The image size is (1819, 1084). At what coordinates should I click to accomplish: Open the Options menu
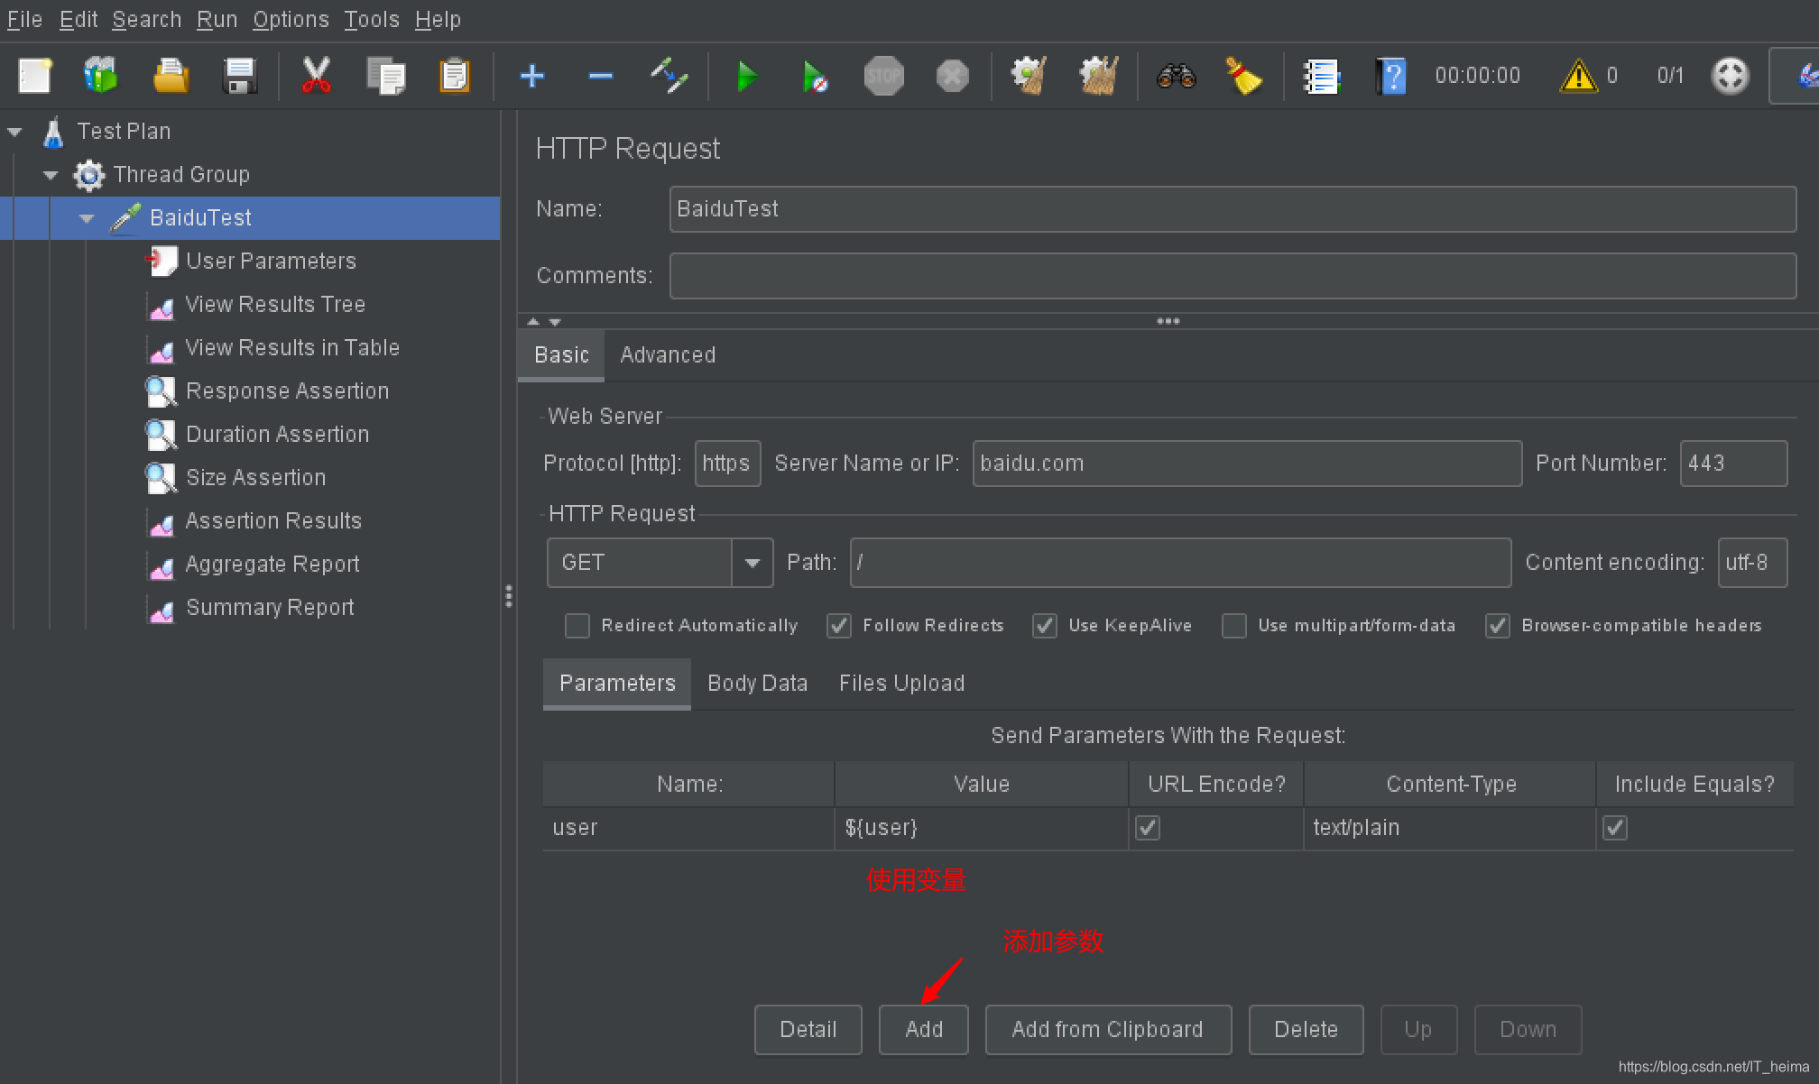pyautogui.click(x=291, y=19)
